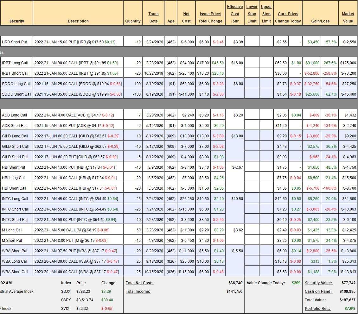358x314 pixels.
Task: Select the Quantity column header
Action: (133, 21)
